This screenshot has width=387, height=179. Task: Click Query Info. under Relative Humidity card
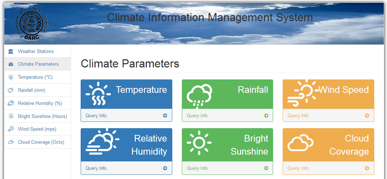[x=97, y=168]
